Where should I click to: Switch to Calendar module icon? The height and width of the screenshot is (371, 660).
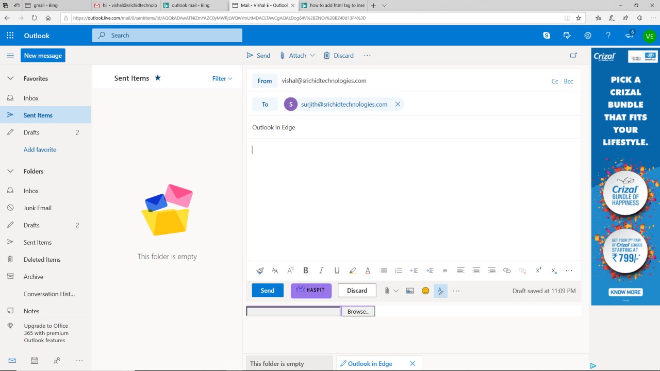point(35,361)
